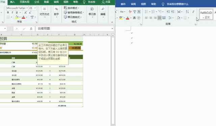Click Word bullet list icon
Viewport: 216px width, 126px height.
(146, 12)
